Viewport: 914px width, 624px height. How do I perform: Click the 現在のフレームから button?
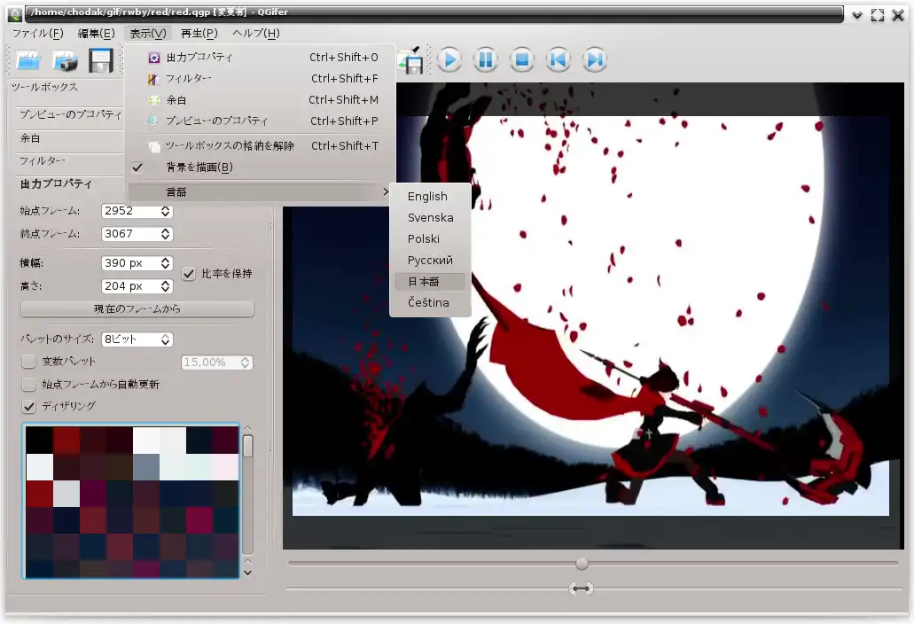coord(137,309)
